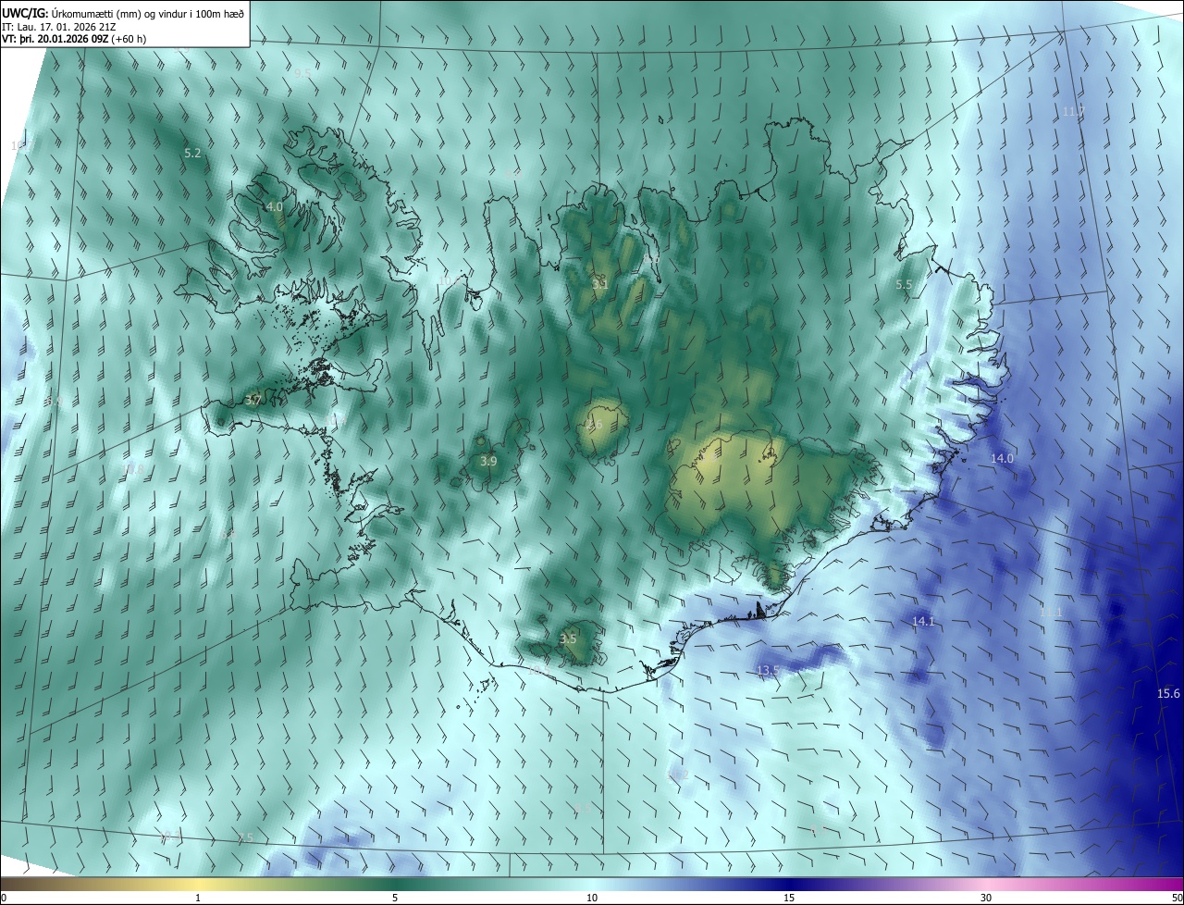Click the map value '5.5' in the east
Viewport: 1184px width, 905px height.
905,286
